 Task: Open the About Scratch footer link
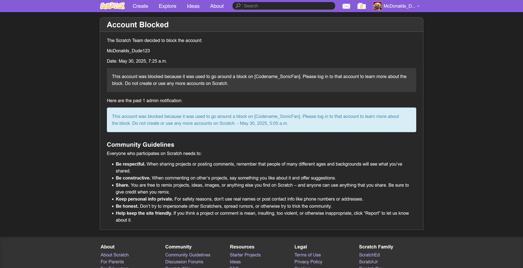[x=114, y=255]
